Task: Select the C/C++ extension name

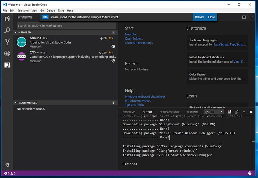Action: [34, 52]
